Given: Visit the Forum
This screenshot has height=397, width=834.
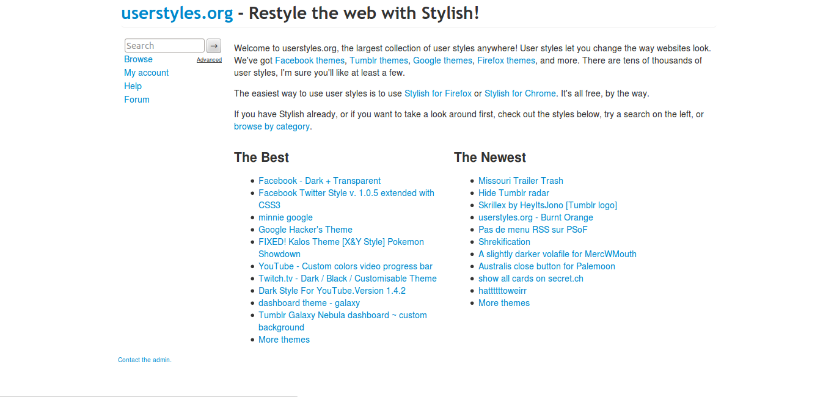Looking at the screenshot, I should 136,99.
